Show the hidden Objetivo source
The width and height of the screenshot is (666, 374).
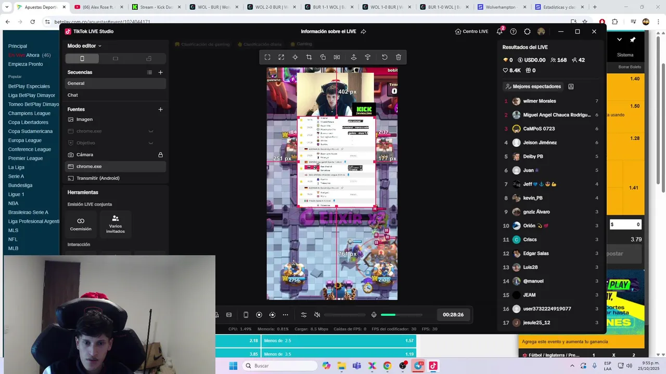(151, 143)
